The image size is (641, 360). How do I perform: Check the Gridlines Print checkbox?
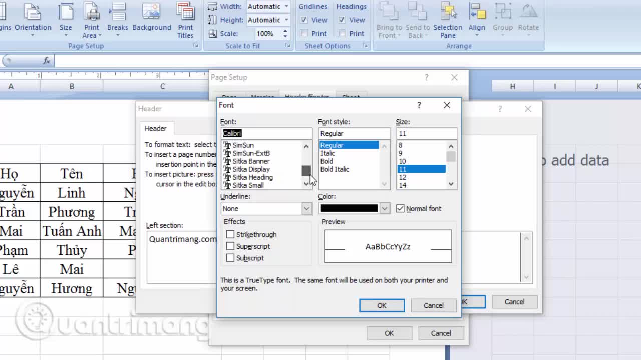pyautogui.click(x=304, y=33)
